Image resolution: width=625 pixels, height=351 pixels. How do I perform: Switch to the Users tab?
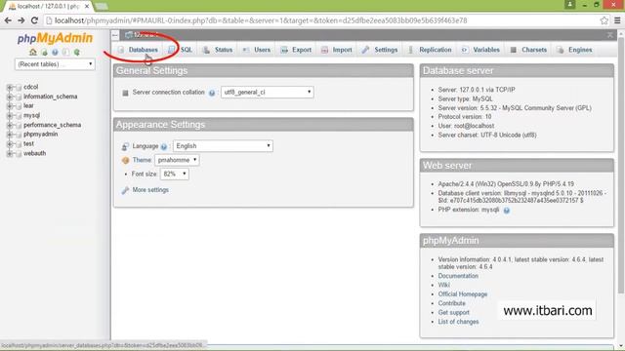[257, 50]
